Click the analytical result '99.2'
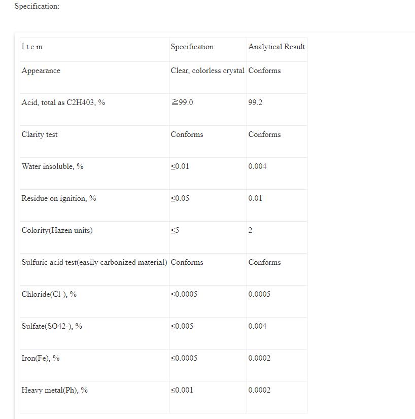The width and height of the screenshot is (415, 419). point(255,103)
